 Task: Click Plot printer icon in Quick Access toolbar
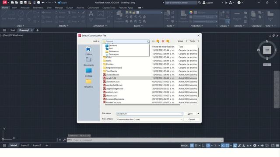(38, 3)
